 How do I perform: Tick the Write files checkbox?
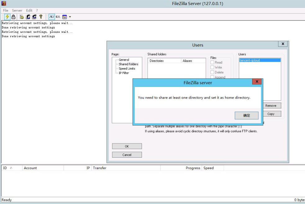point(212,67)
